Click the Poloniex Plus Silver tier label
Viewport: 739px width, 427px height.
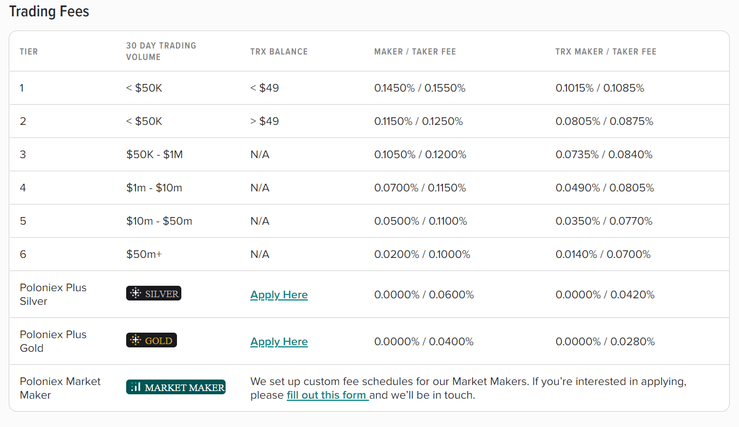[53, 294]
